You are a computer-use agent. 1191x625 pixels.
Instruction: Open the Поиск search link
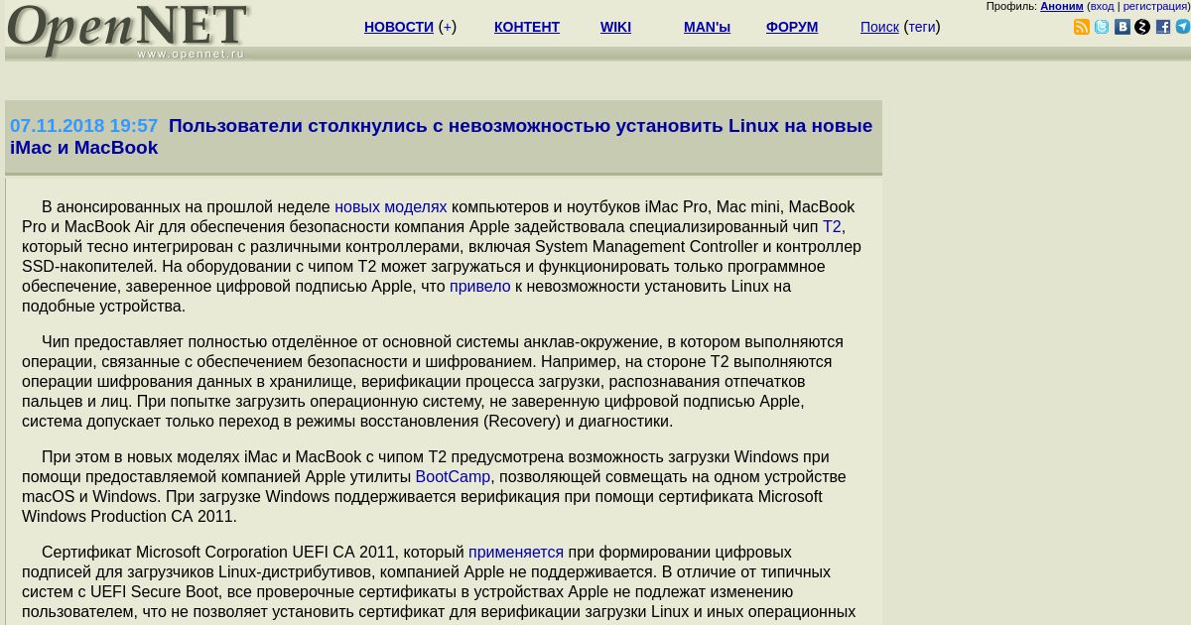click(879, 27)
